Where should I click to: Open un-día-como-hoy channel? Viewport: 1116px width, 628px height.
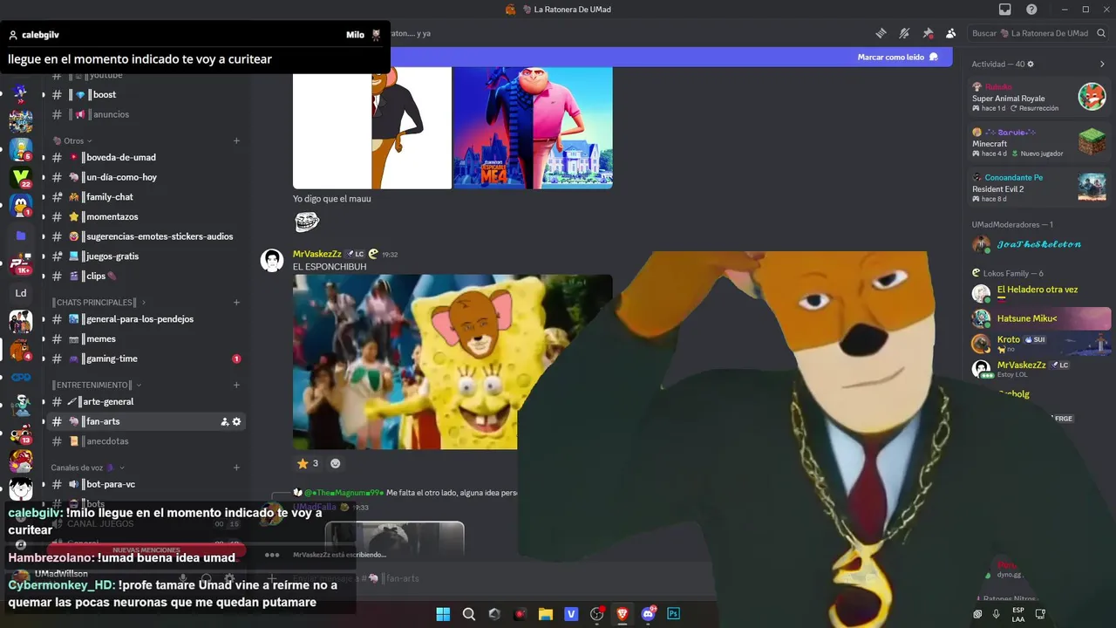click(145, 177)
